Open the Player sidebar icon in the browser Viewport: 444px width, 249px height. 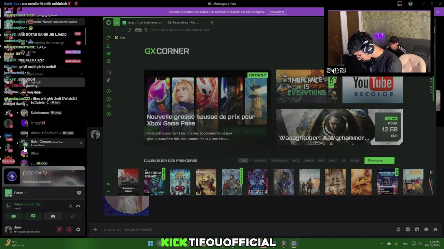pyautogui.click(x=109, y=91)
